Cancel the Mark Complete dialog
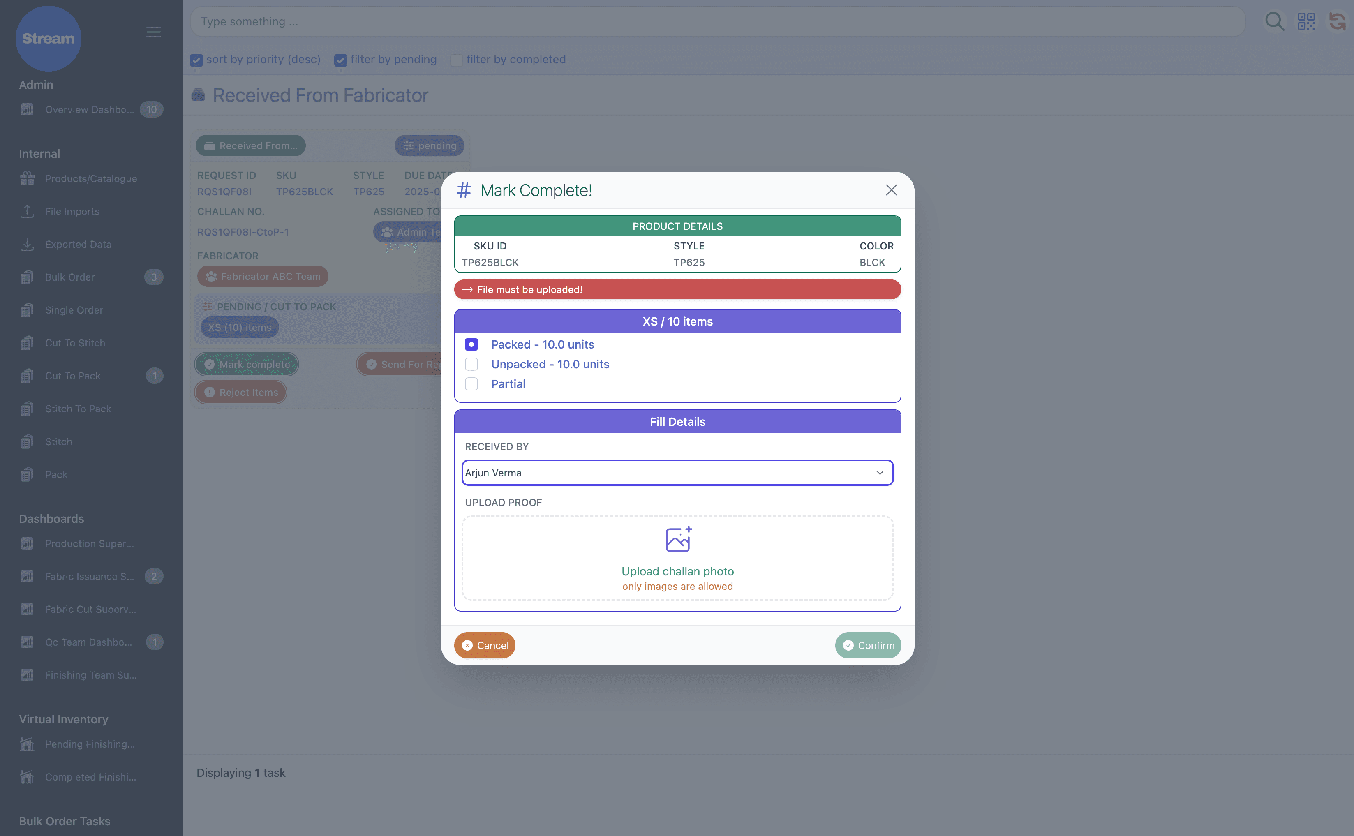Screen dimensions: 1354x836 pyautogui.click(x=484, y=645)
